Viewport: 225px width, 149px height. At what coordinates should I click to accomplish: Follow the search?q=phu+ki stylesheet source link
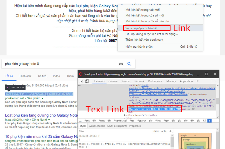(149, 144)
